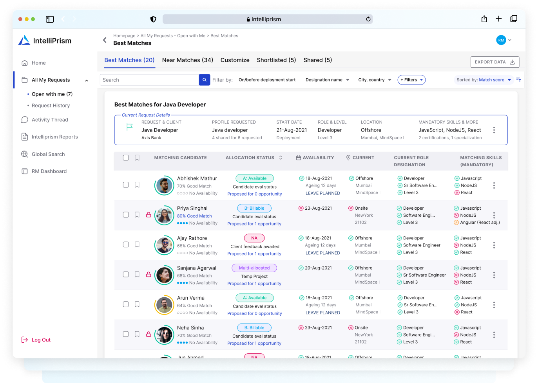Tick the checkbox on Arun Verma's row
The image size is (538, 383).
pos(125,304)
